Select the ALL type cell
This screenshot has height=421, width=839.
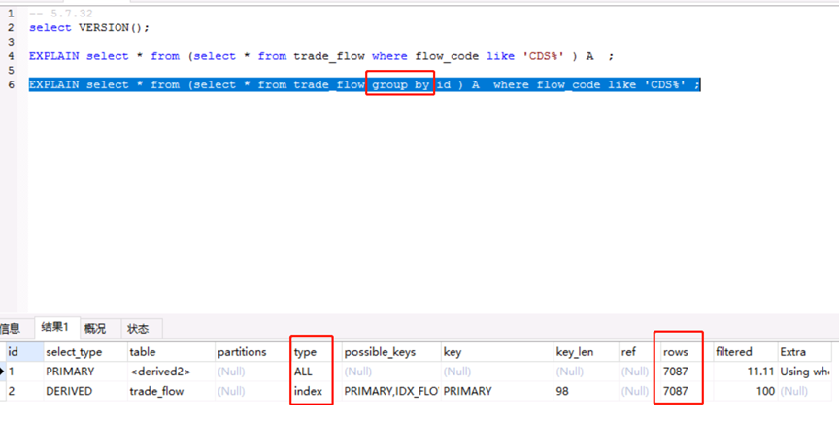[x=317, y=372]
